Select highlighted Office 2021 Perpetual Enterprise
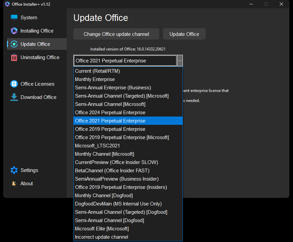 point(128,121)
